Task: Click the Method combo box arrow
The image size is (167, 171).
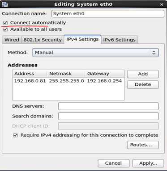Action: tap(154, 53)
